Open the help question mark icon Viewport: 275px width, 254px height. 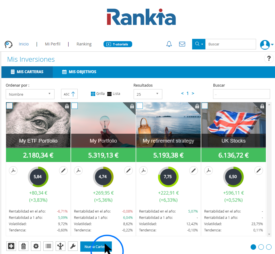pos(269,58)
